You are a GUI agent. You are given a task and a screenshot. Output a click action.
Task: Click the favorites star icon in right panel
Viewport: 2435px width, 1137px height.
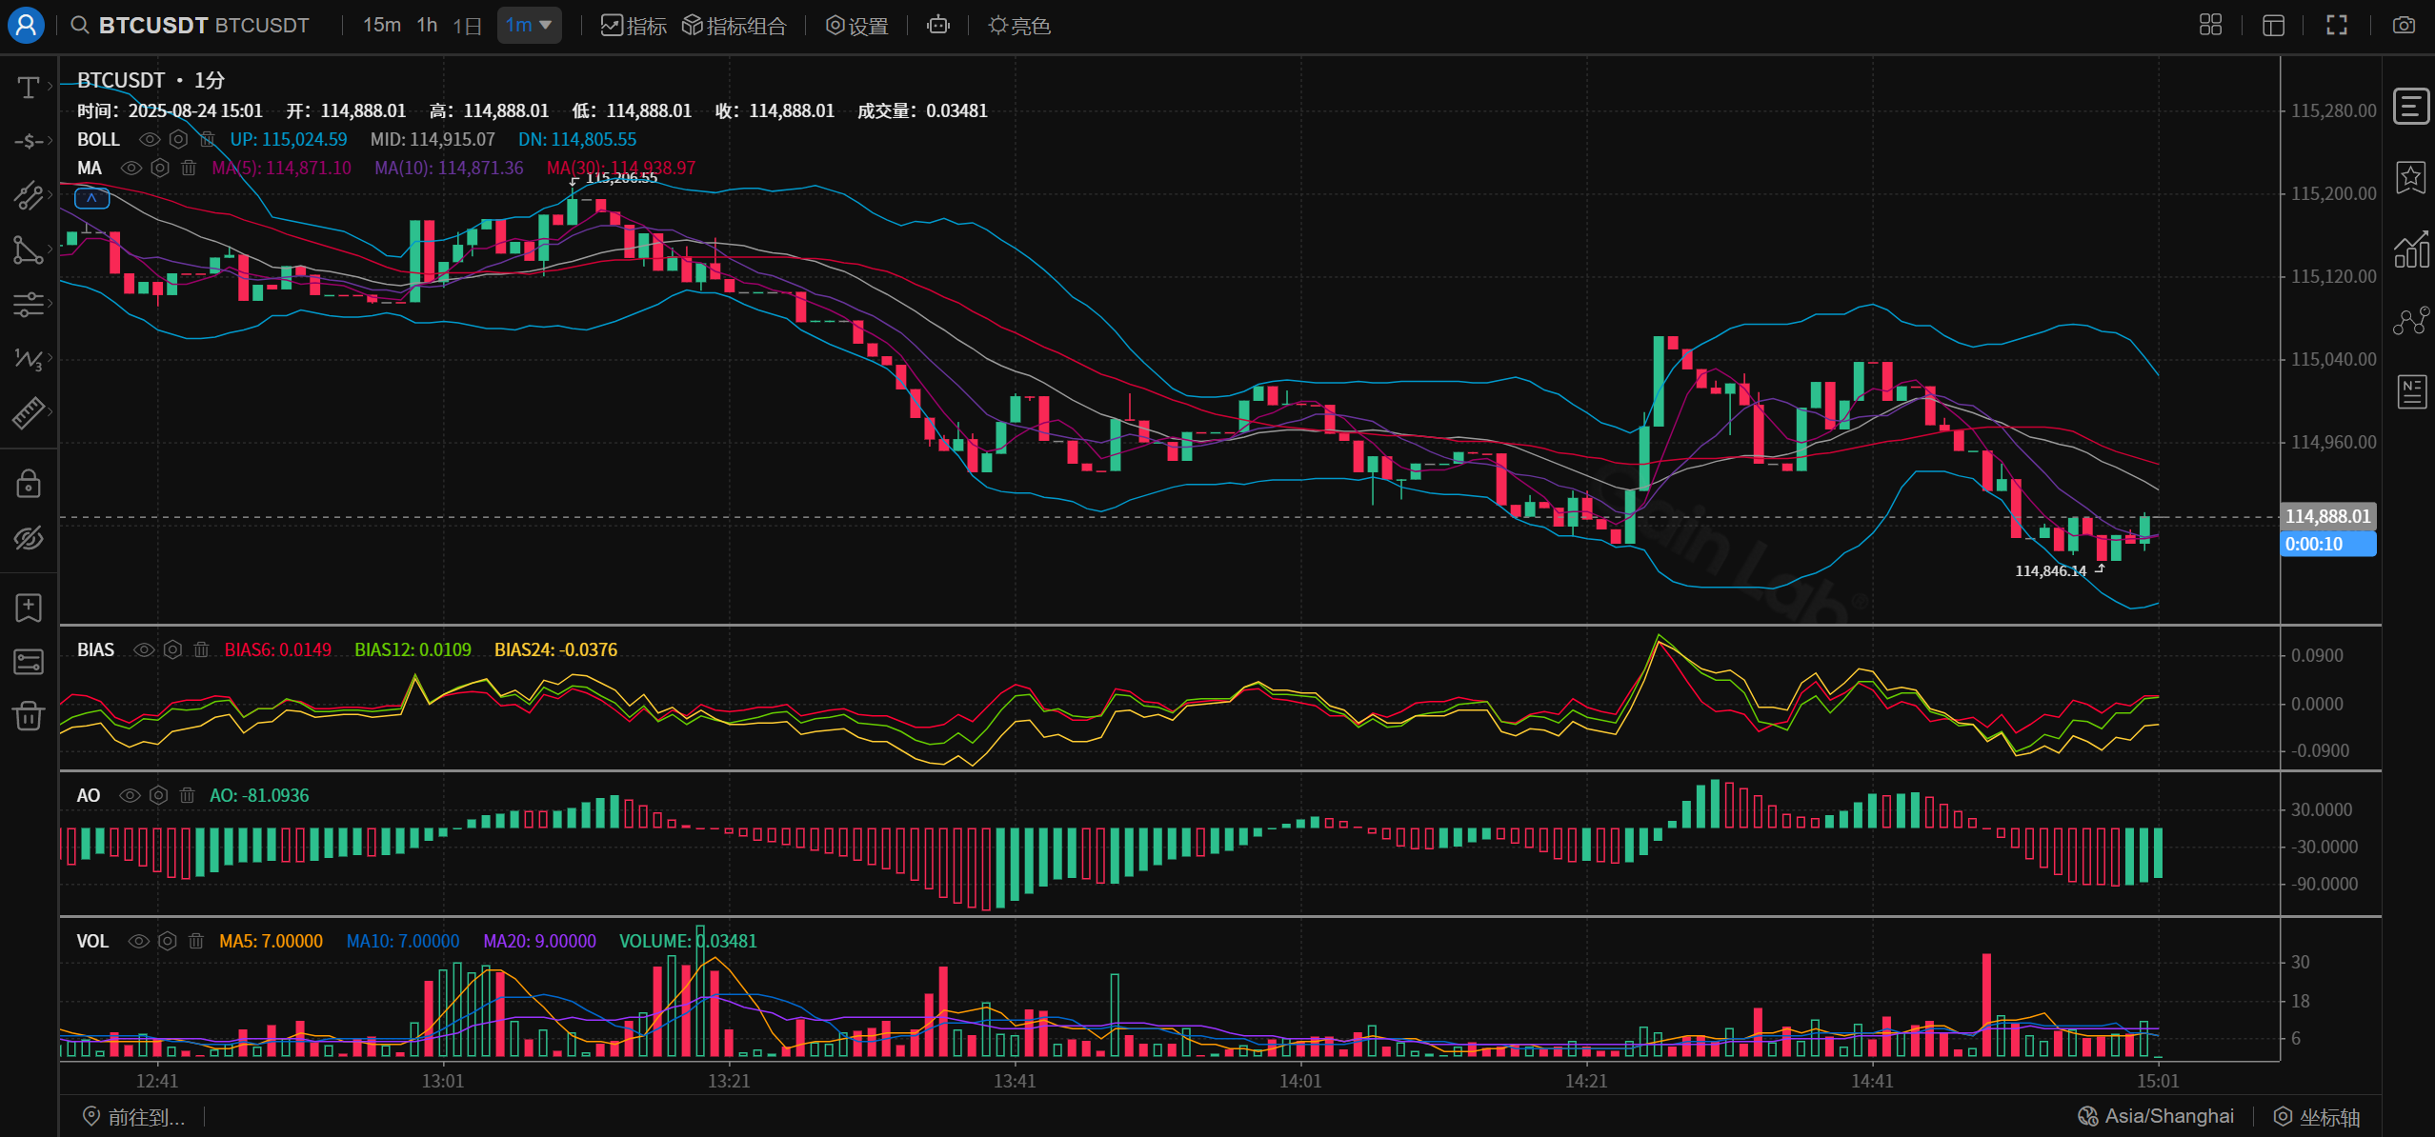2411,177
